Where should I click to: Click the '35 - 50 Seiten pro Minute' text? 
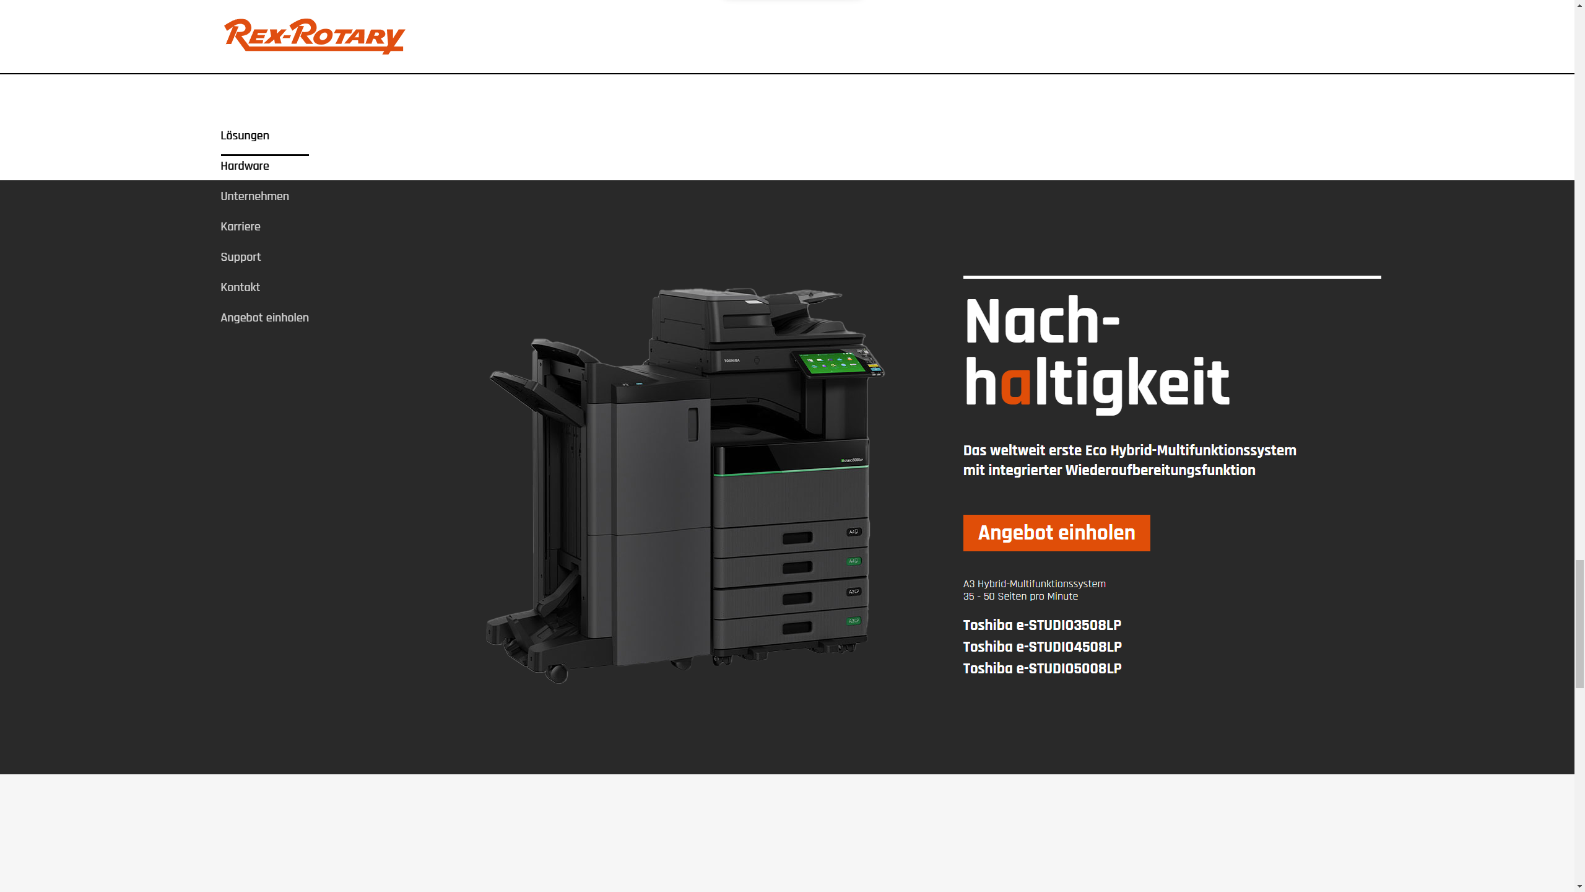coord(1020,597)
